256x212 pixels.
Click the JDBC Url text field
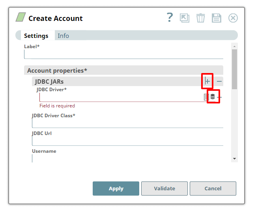click(127, 141)
